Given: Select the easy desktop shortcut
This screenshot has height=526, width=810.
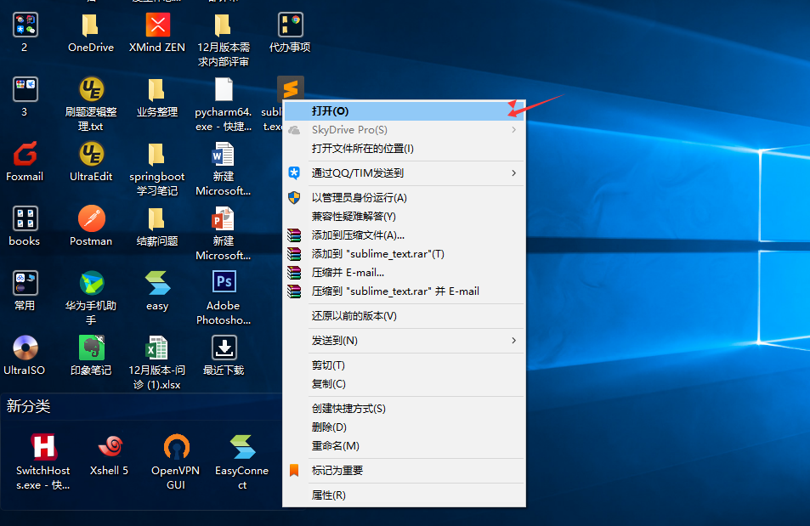Looking at the screenshot, I should [157, 283].
